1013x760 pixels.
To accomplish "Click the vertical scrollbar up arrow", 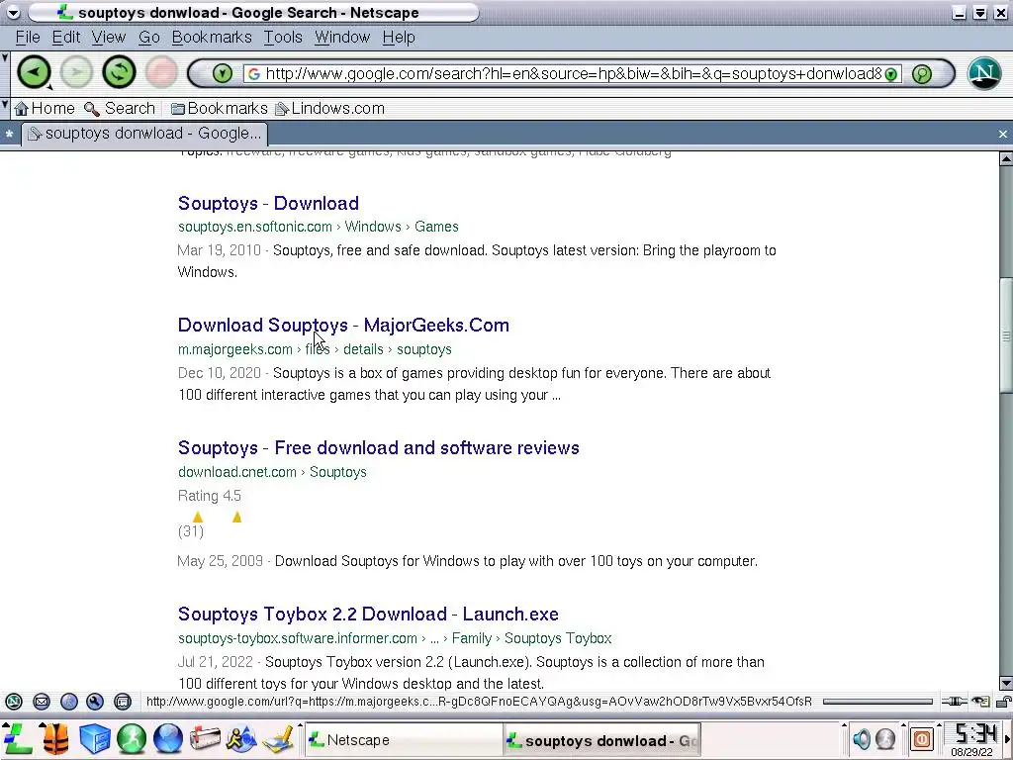I will coord(1006,158).
